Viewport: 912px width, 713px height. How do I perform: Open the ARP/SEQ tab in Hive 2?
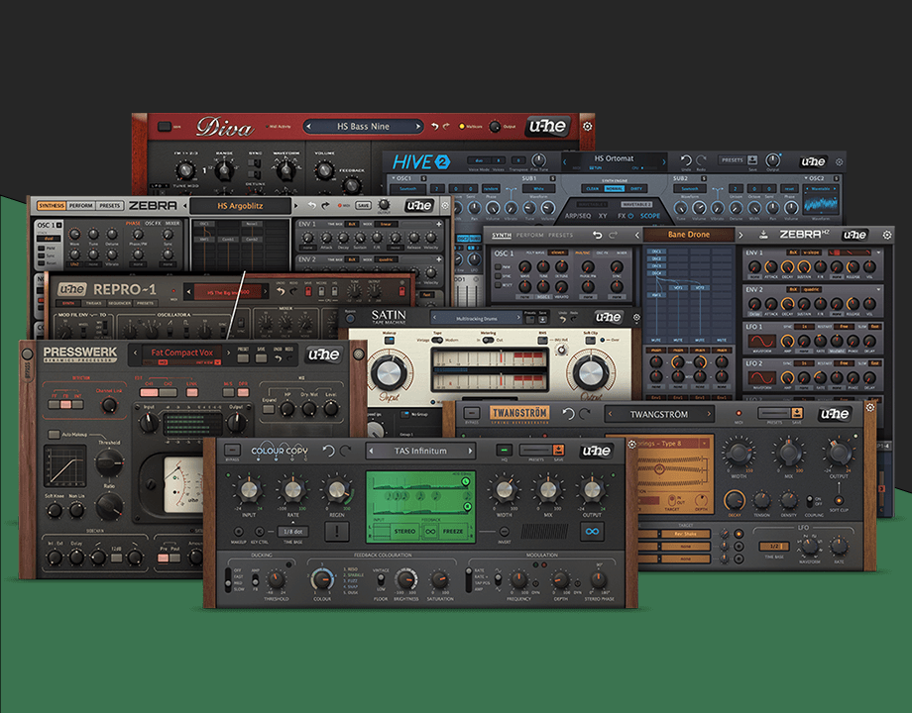click(578, 216)
